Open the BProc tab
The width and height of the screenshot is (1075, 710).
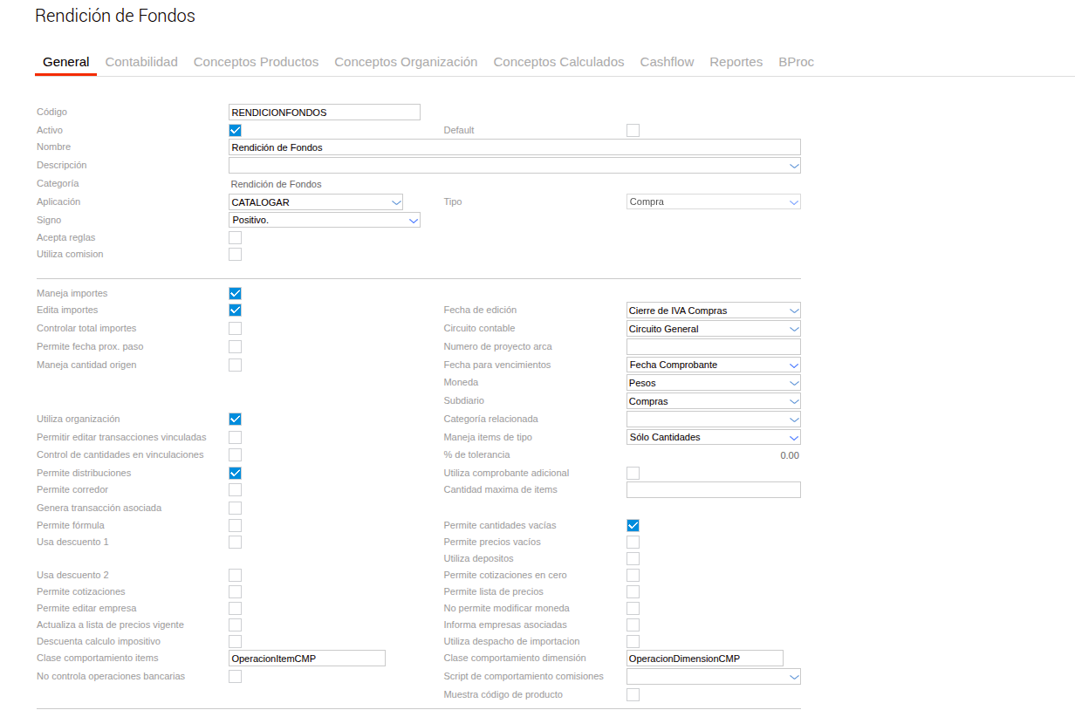(x=796, y=62)
